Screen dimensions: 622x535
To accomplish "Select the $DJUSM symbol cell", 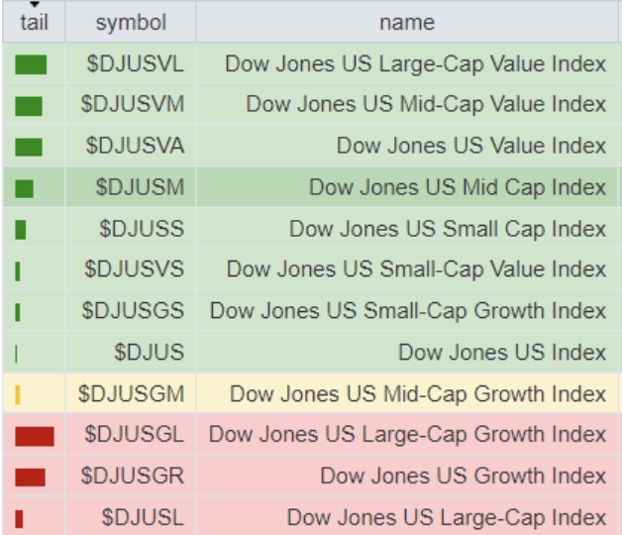I will coord(140,187).
